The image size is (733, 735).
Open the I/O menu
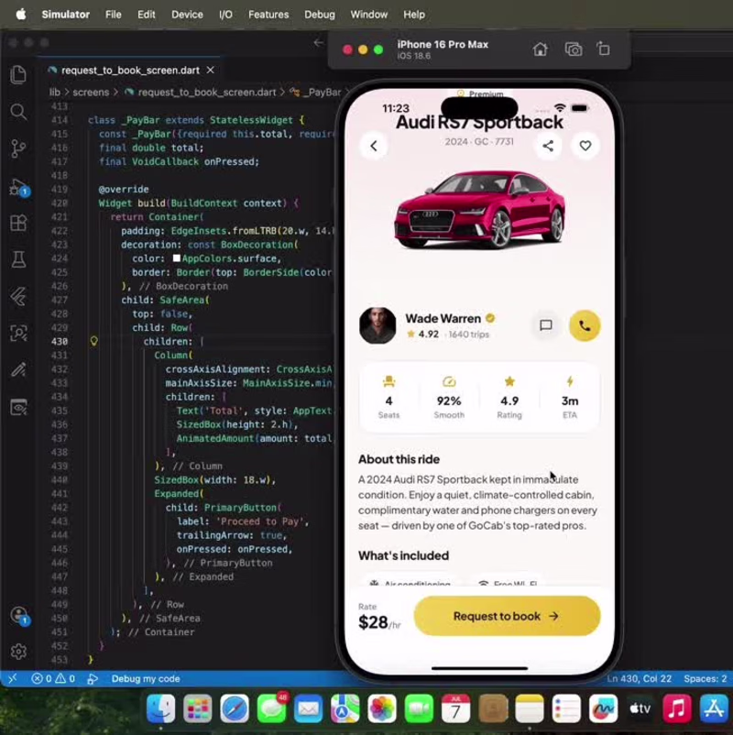(225, 15)
